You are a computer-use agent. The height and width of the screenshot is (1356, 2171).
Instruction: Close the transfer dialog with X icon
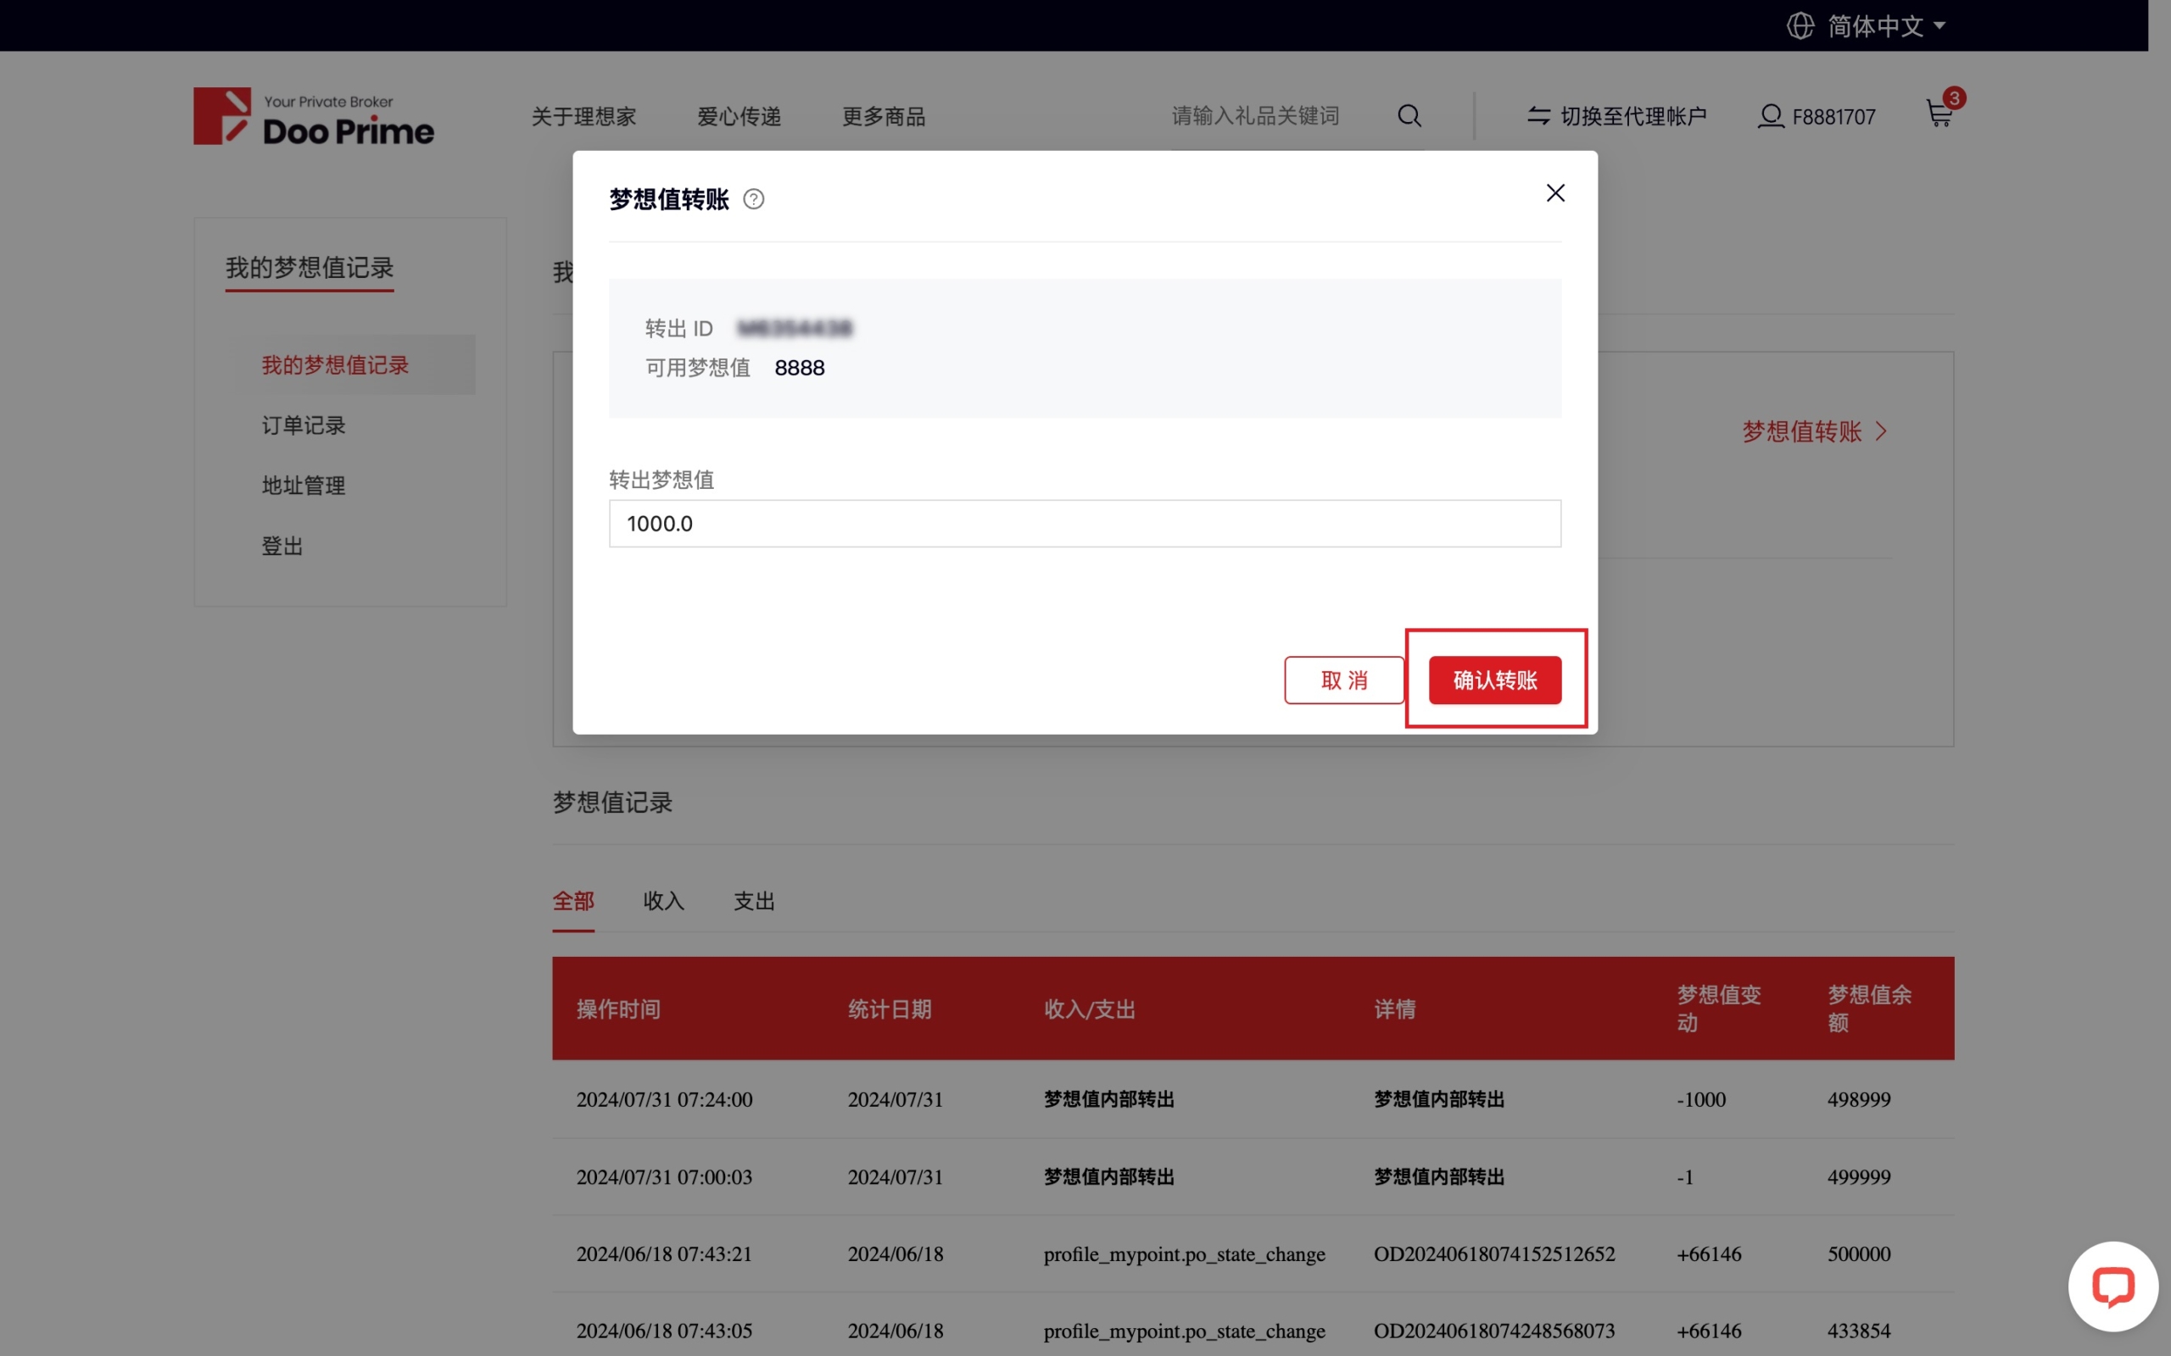[x=1554, y=193]
